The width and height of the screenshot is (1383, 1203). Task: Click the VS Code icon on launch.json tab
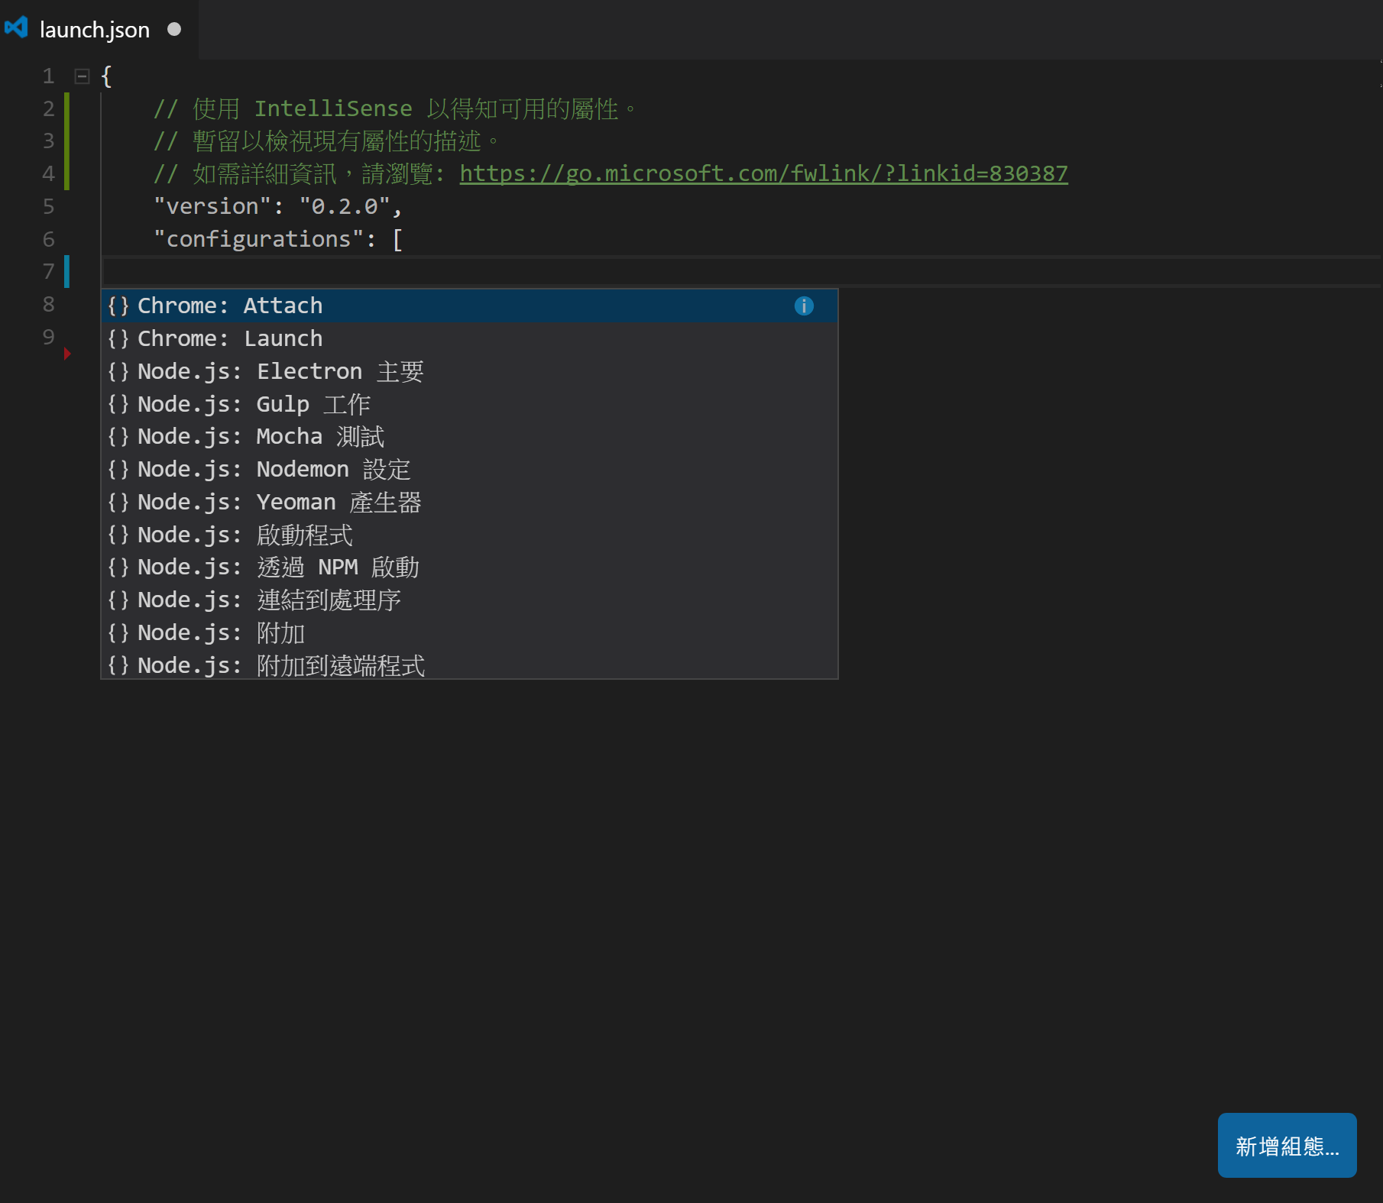(x=16, y=28)
